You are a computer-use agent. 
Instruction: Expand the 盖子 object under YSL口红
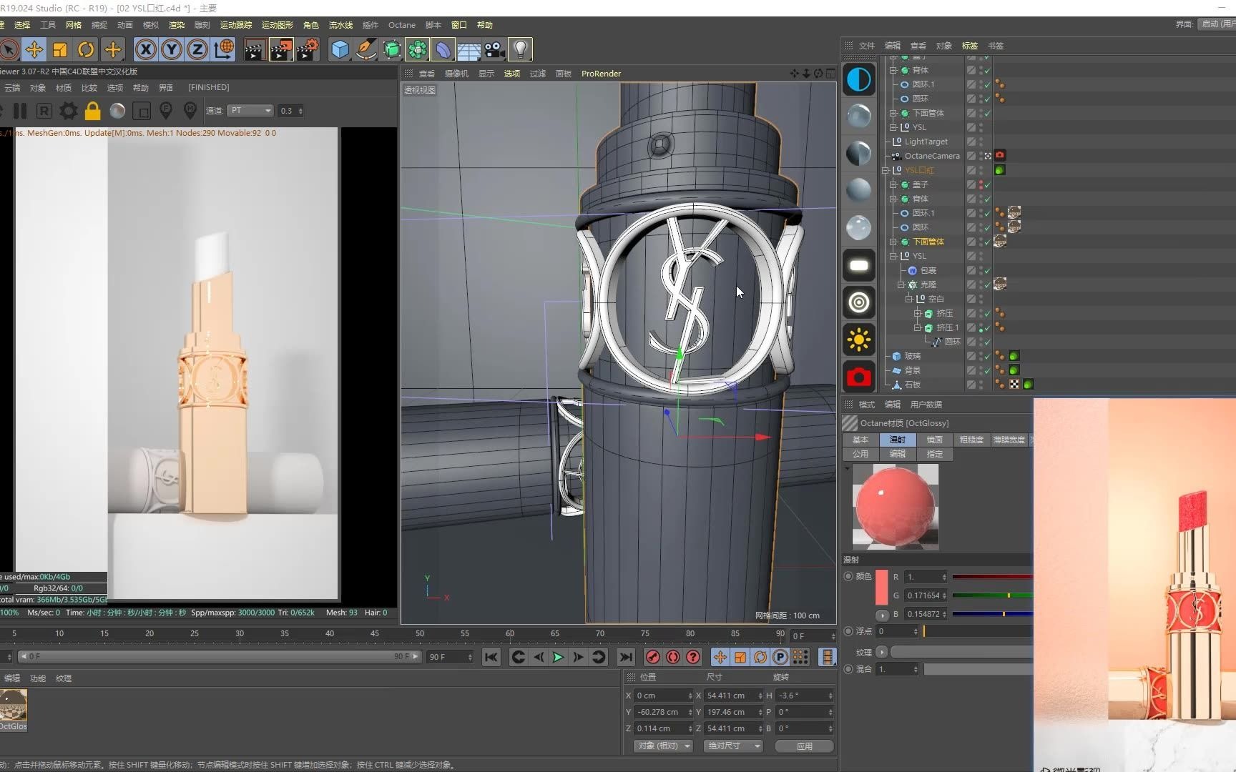tap(893, 184)
